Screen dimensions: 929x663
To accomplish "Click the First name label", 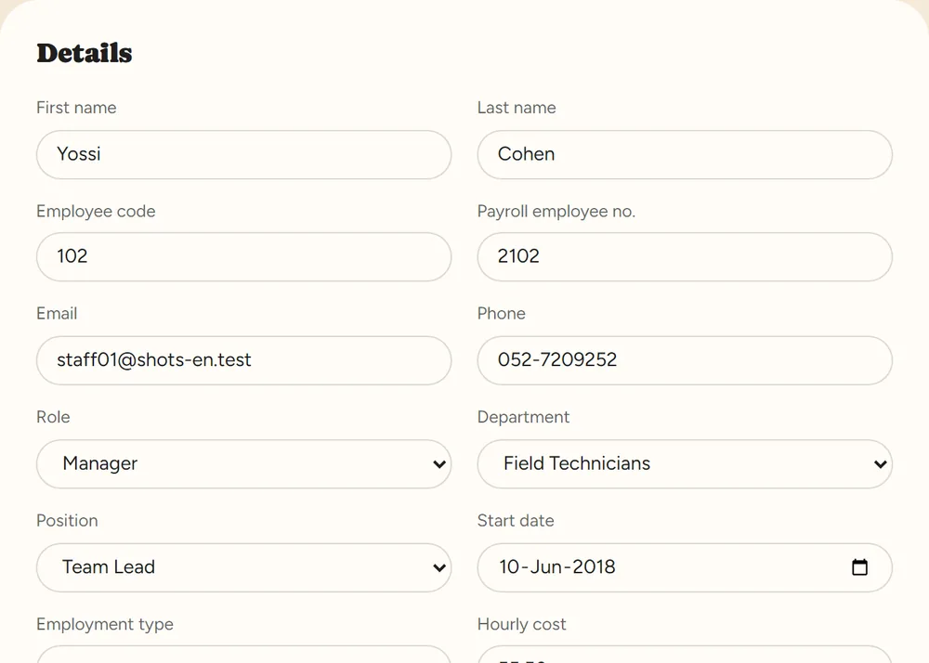I will [76, 108].
